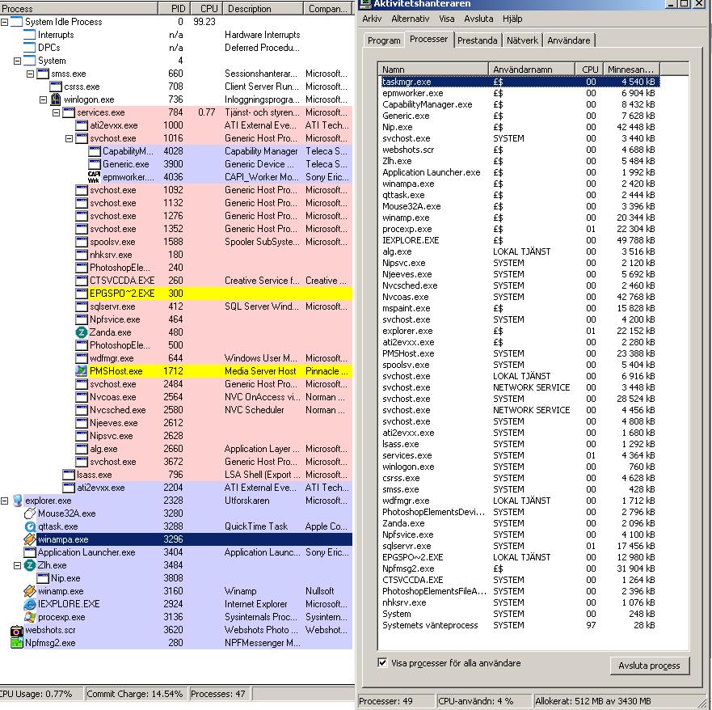Collapse the explorer.exe process tree
This screenshot has width=712, height=710.
coord(5,501)
